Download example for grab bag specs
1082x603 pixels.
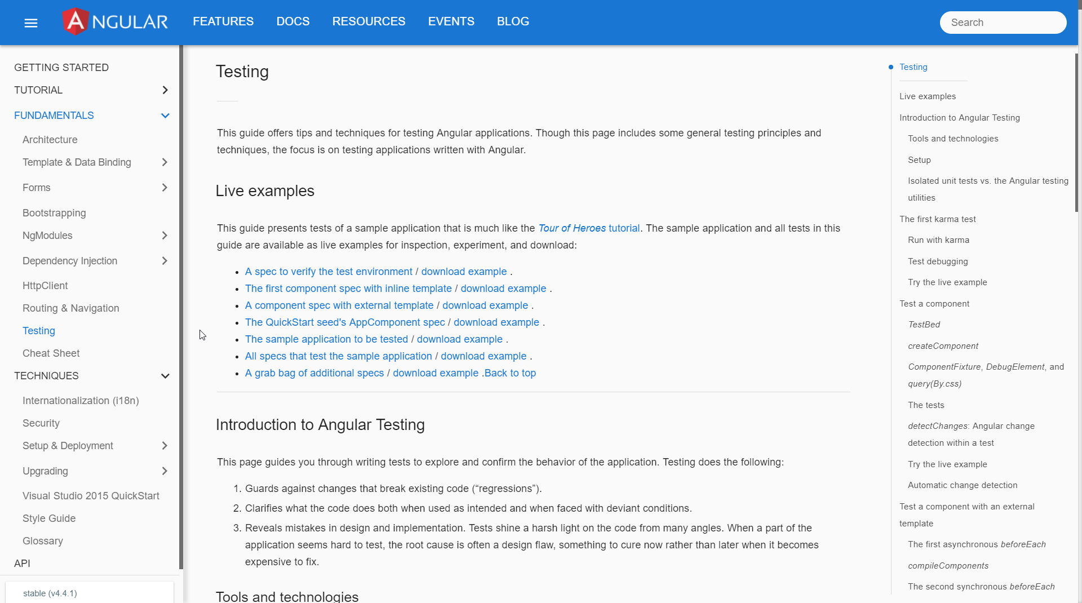436,373
